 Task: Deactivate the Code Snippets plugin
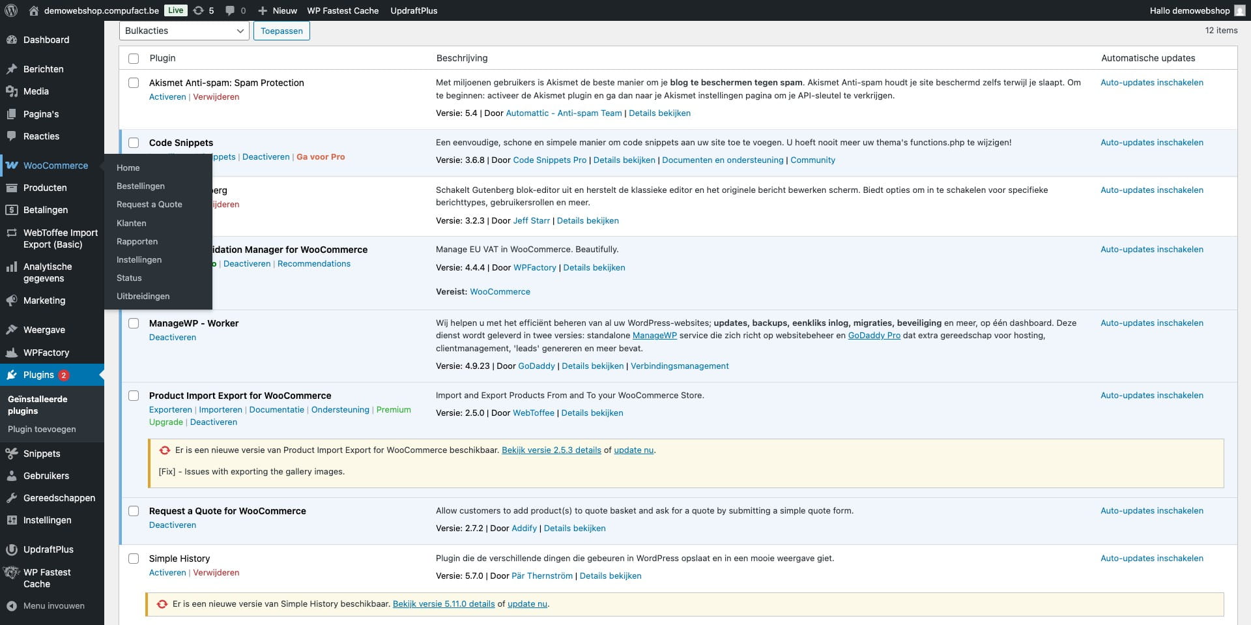pyautogui.click(x=266, y=157)
